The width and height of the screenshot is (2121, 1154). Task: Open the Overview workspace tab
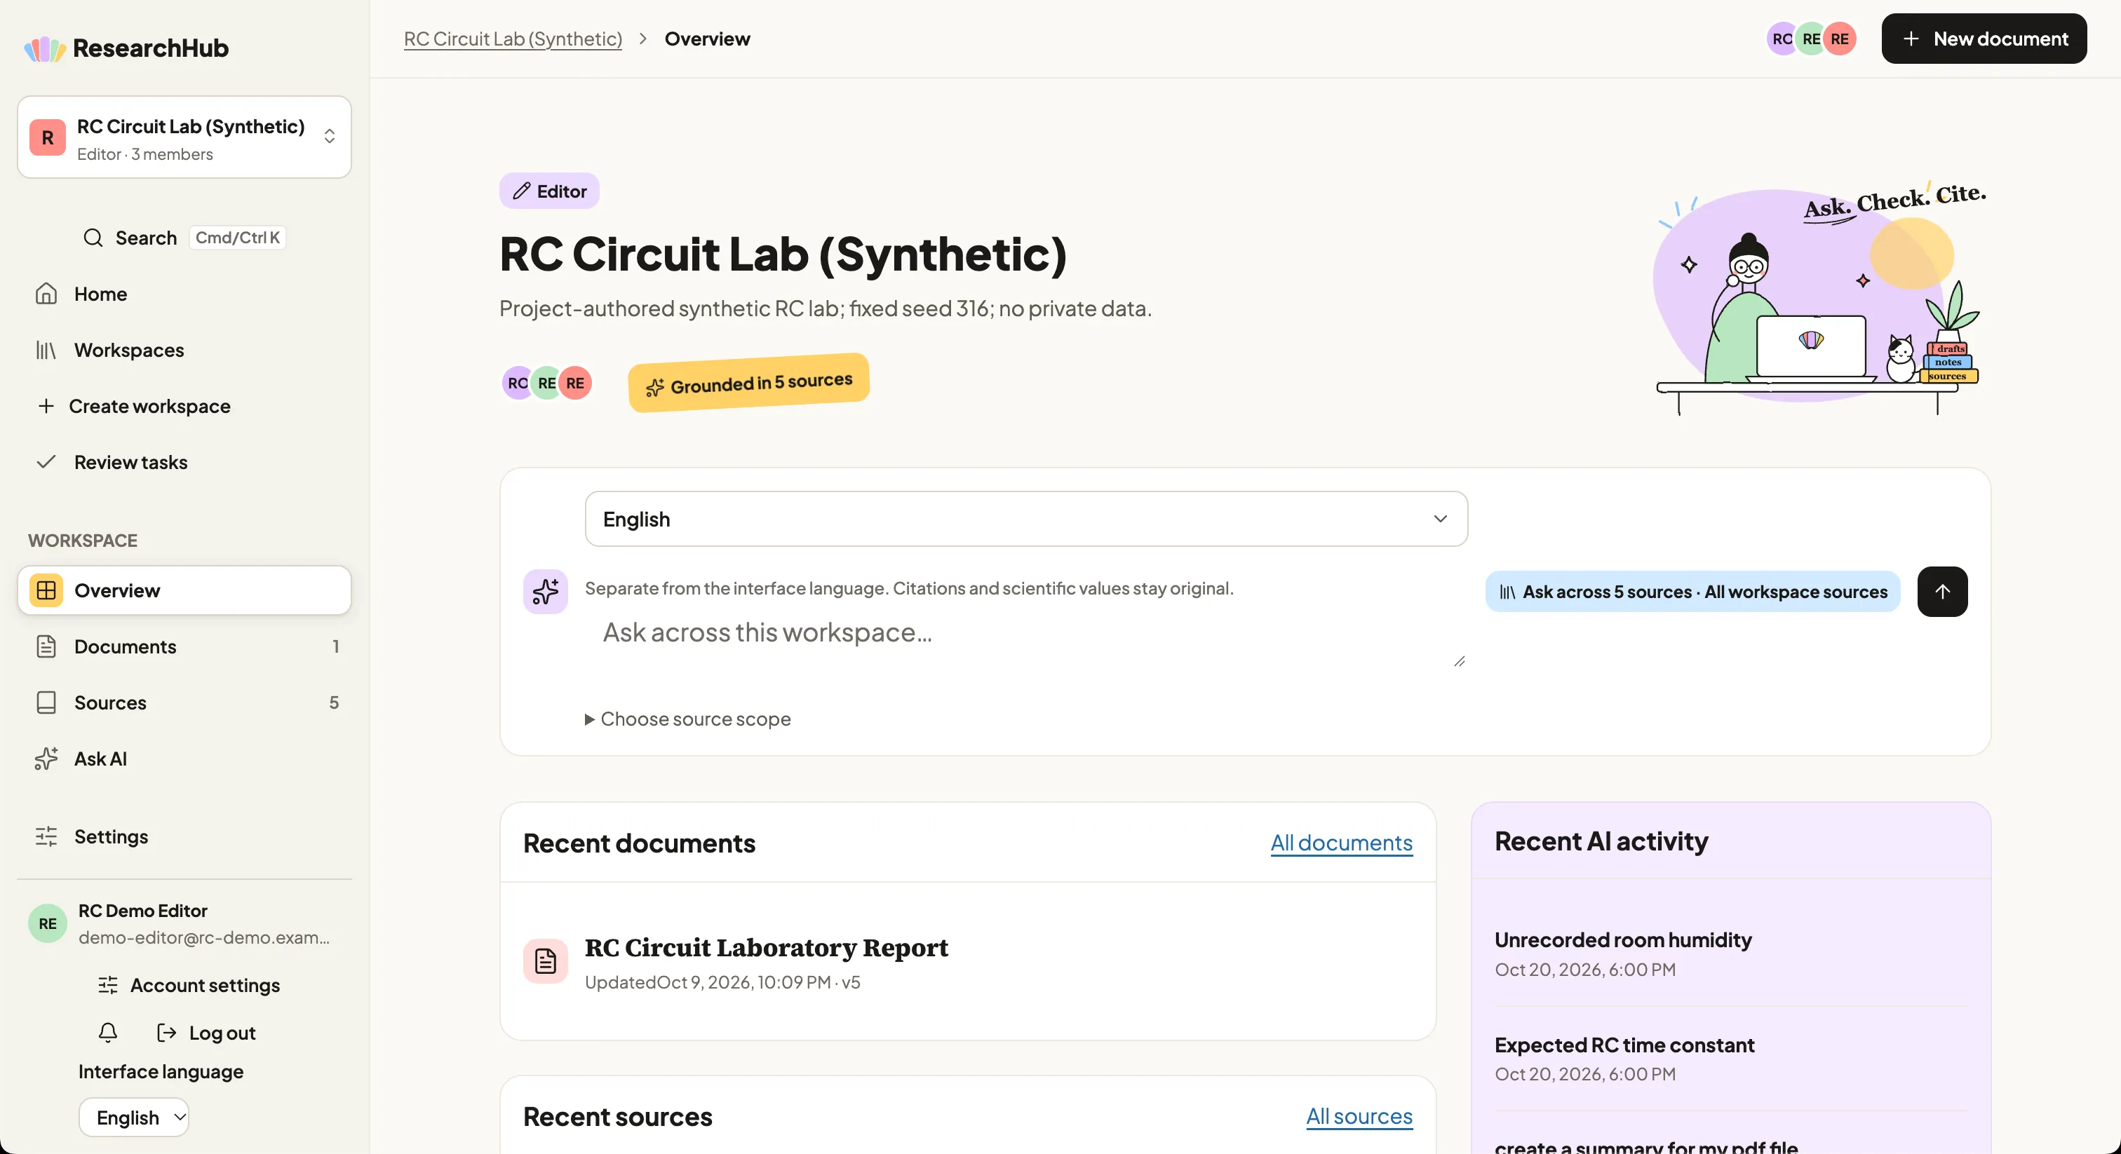click(184, 590)
